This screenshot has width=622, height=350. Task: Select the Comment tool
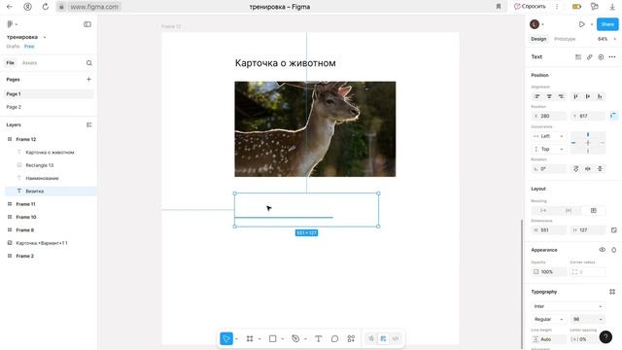click(x=334, y=338)
